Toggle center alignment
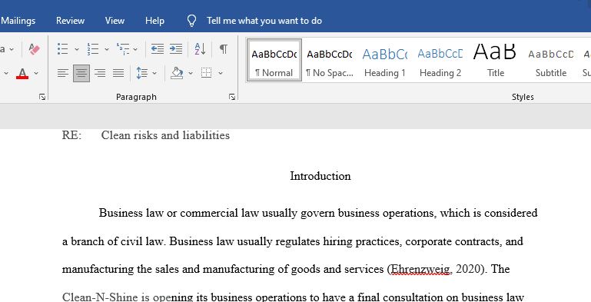The height and width of the screenshot is (302, 591). coord(81,73)
